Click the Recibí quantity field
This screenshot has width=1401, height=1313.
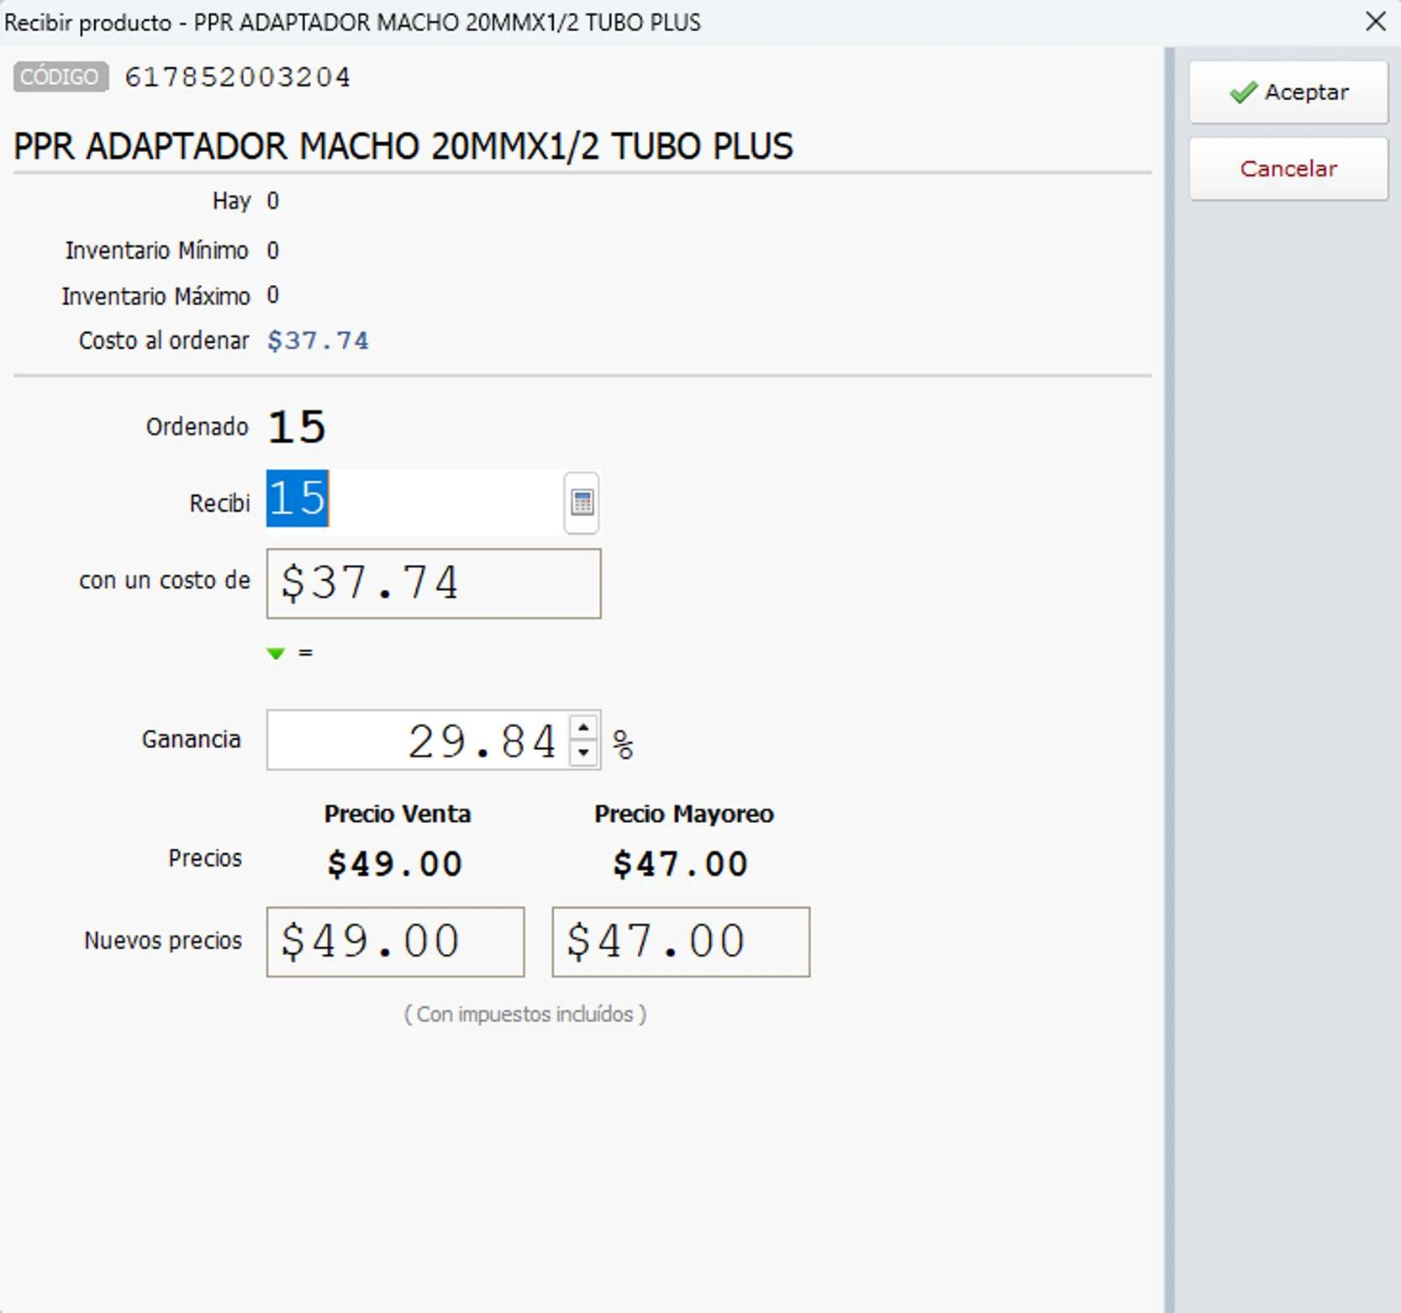413,501
